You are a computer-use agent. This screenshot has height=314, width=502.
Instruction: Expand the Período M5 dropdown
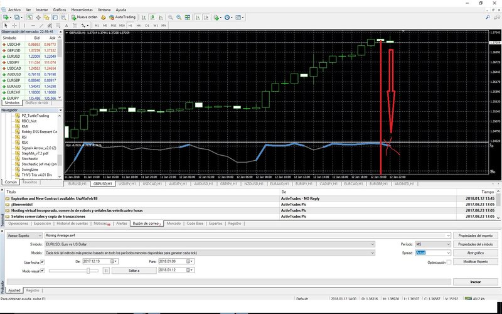click(x=433, y=244)
